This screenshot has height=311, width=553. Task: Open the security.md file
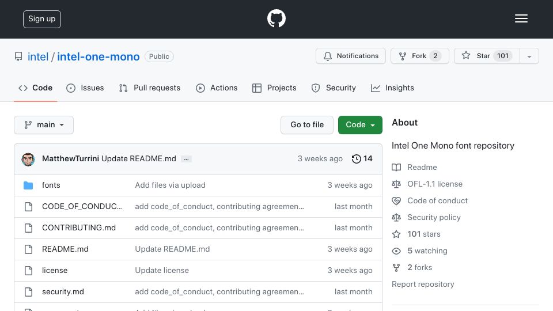click(63, 291)
